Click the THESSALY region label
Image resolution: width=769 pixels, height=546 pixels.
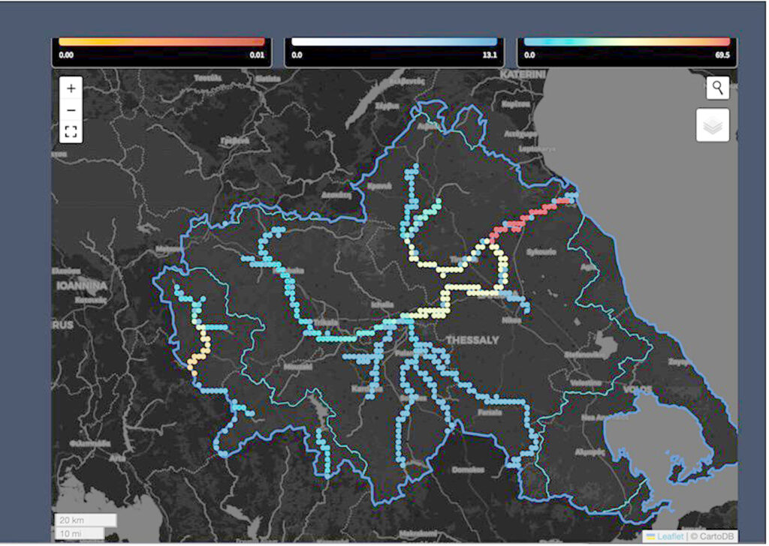(472, 340)
